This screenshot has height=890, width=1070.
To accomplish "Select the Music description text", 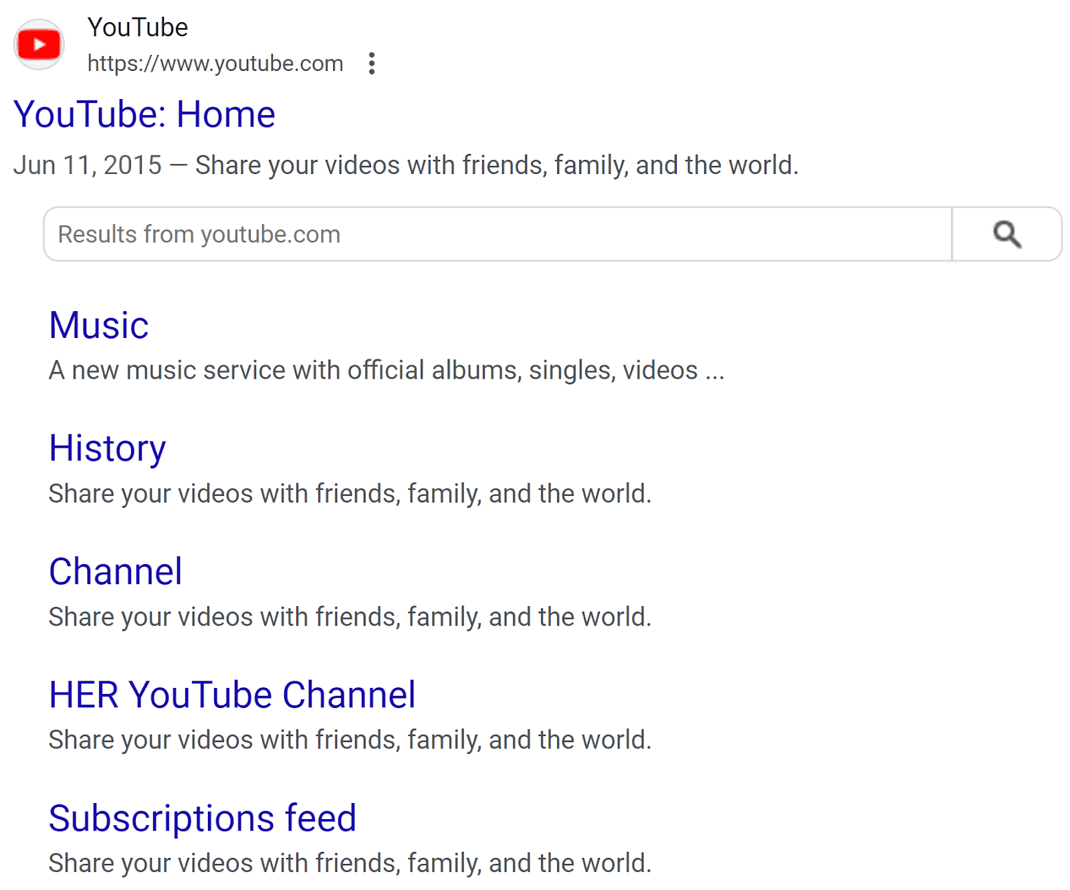I will click(386, 369).
